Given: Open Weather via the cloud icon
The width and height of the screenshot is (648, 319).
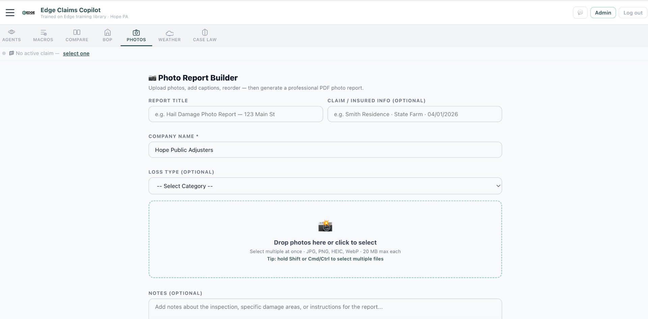Looking at the screenshot, I should click(169, 33).
